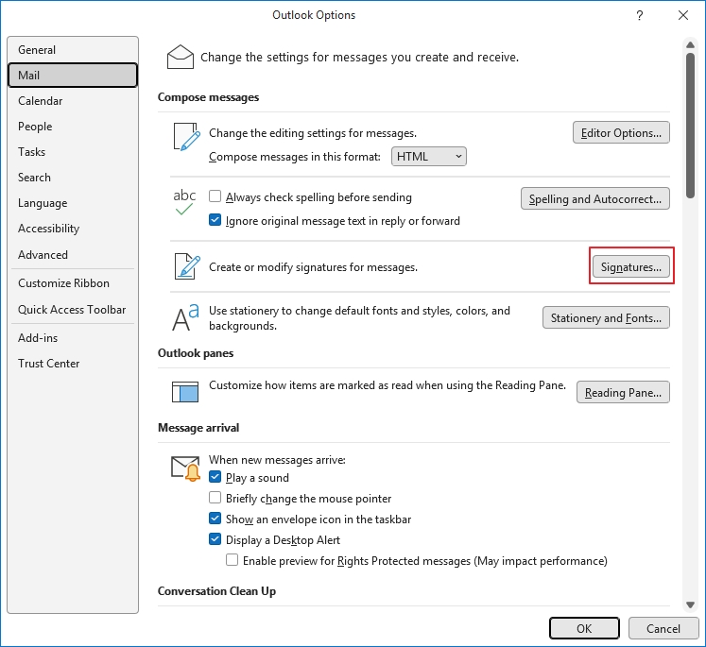Open Customize Ribbon settings

click(73, 283)
